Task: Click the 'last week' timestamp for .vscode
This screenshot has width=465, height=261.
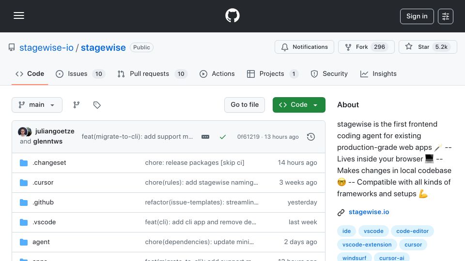Action: point(303,222)
